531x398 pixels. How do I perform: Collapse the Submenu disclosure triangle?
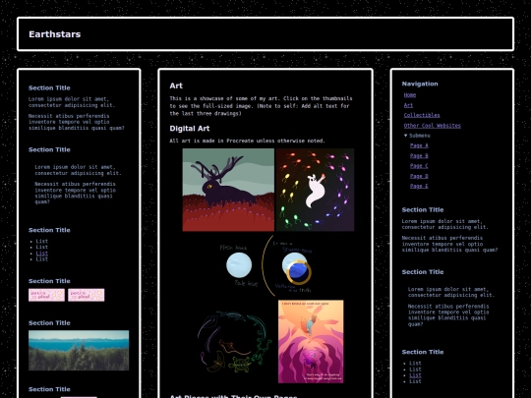[406, 136]
